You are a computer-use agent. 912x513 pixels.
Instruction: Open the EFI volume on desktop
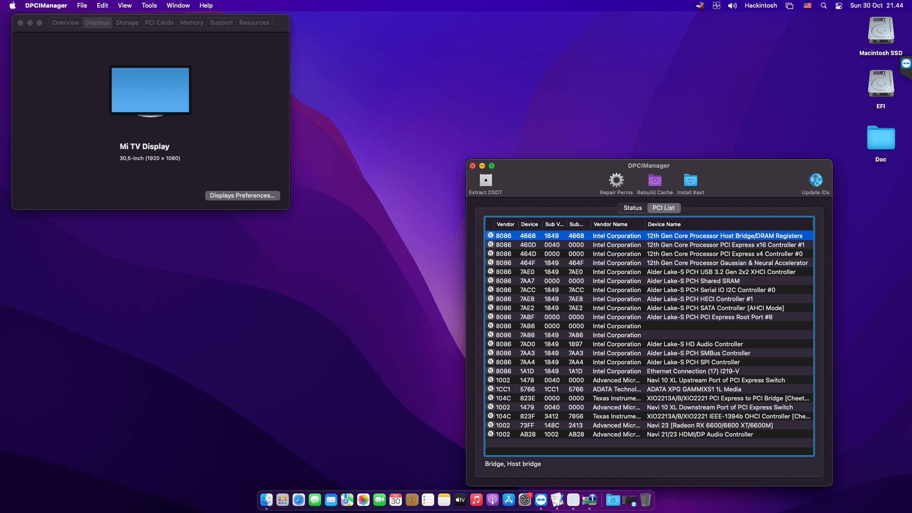click(x=881, y=84)
